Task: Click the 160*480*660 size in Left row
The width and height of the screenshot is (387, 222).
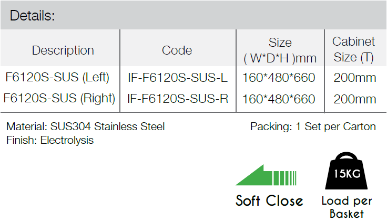Action: pyautogui.click(x=279, y=78)
